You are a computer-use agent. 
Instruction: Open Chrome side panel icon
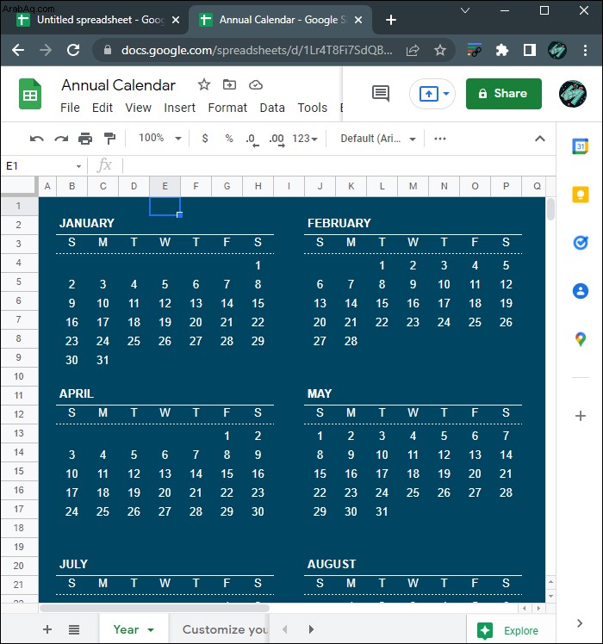530,50
